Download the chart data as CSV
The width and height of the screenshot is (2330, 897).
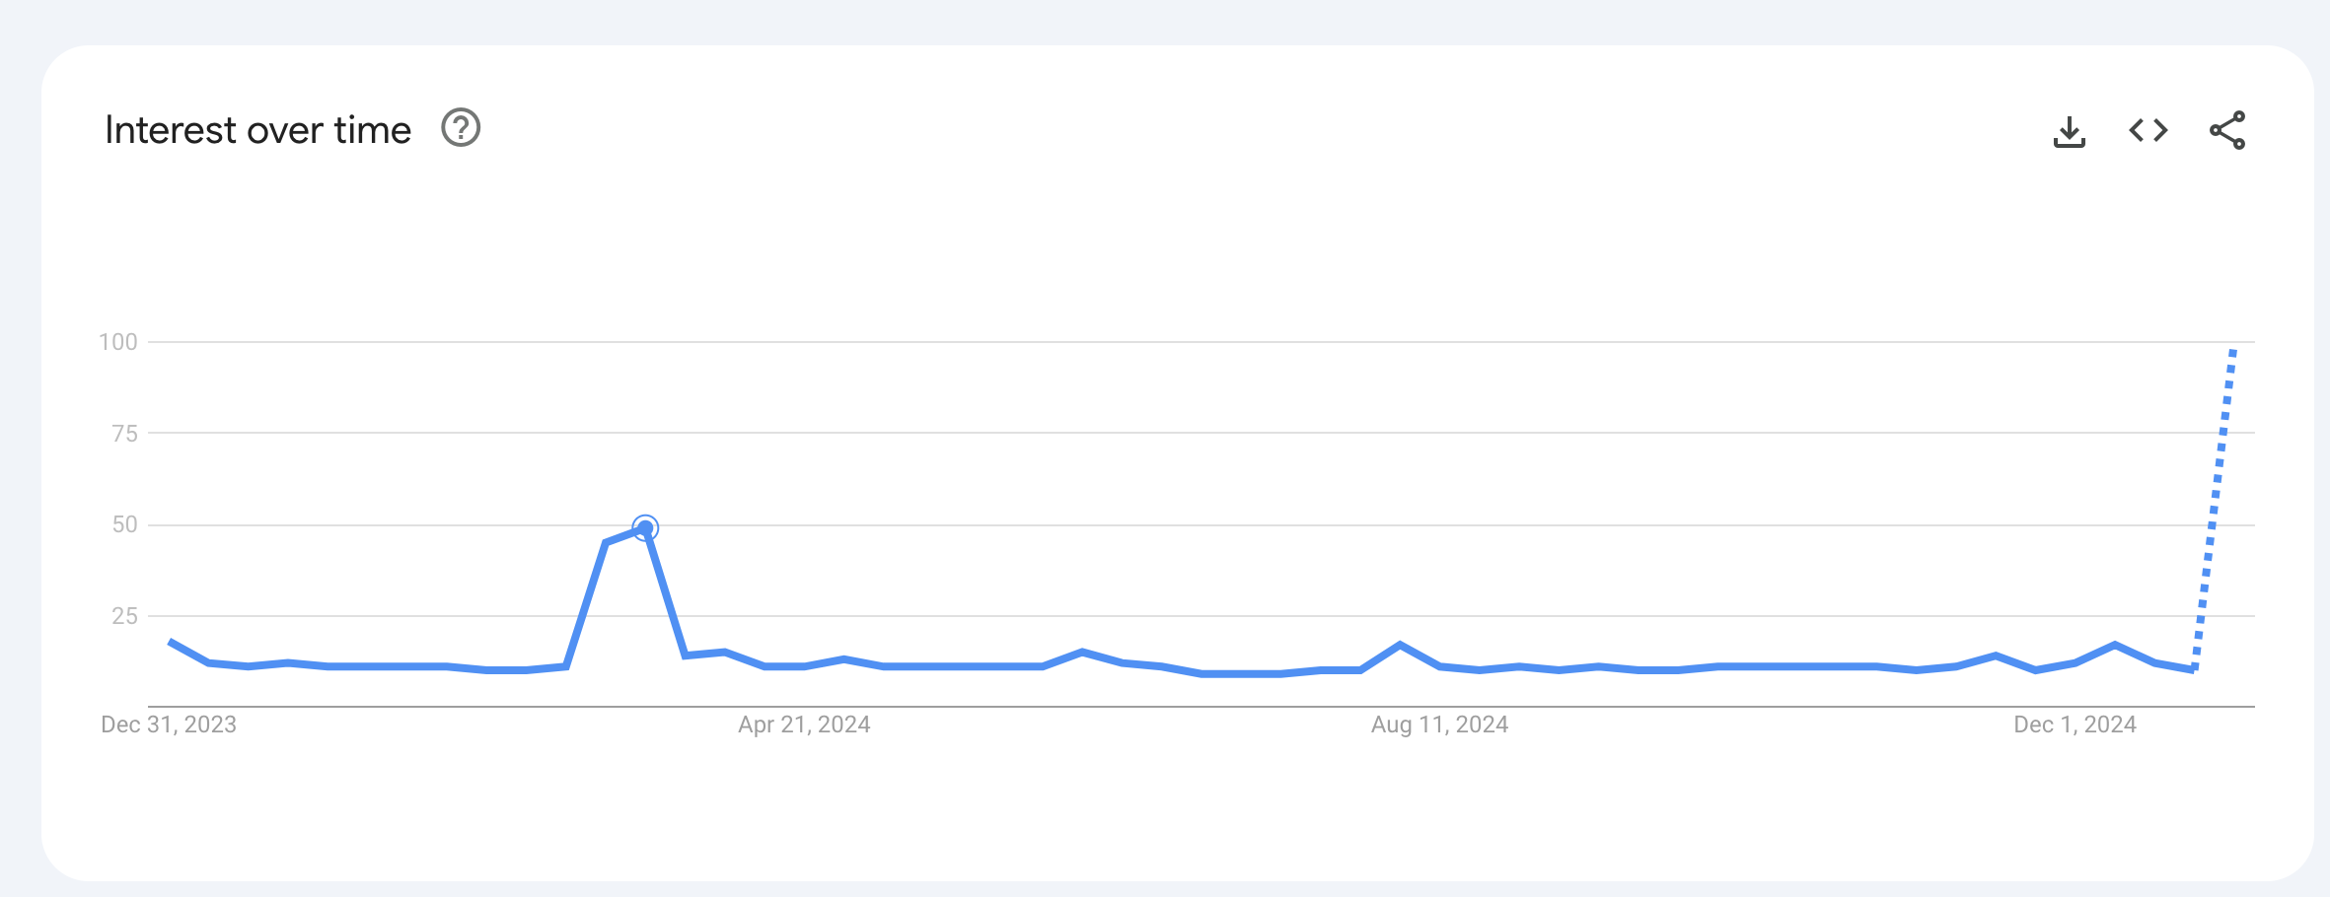pyautogui.click(x=2069, y=131)
